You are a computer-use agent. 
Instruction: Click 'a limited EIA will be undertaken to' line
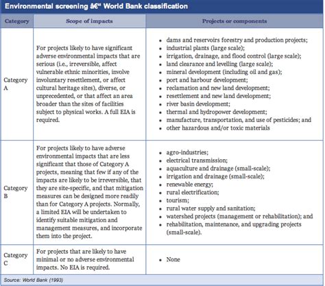[82, 212]
